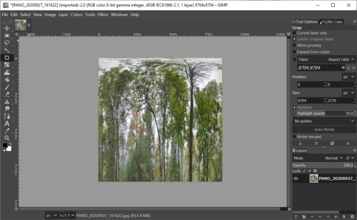This screenshot has height=220, width=357.
Task: Select the Rectangle Select tool
Action: tap(7, 36)
